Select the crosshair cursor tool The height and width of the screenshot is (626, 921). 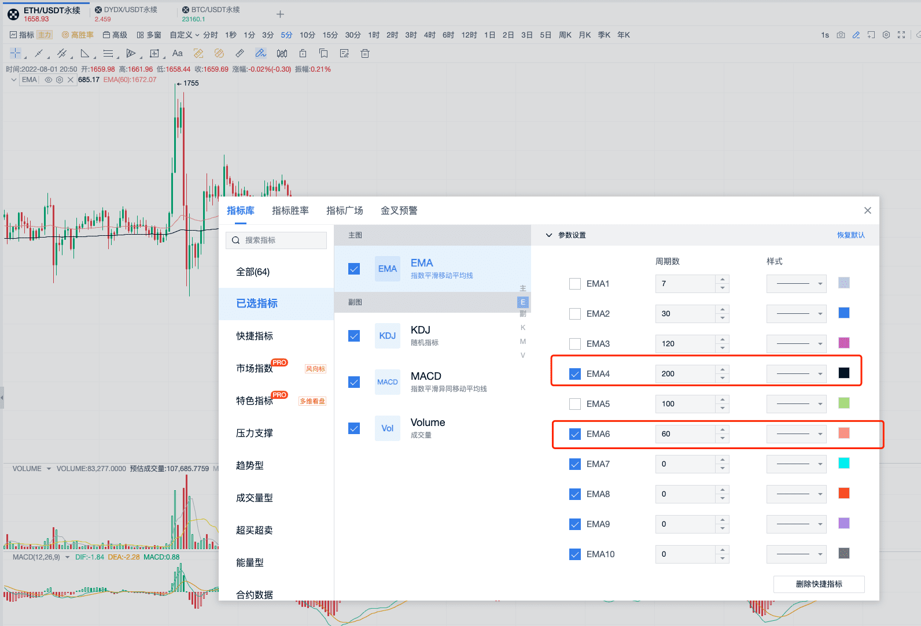pyautogui.click(x=16, y=54)
